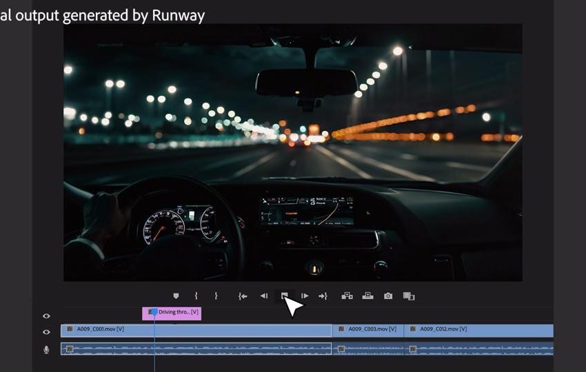
Task: Export frame using the camera icon
Action: [x=388, y=296]
